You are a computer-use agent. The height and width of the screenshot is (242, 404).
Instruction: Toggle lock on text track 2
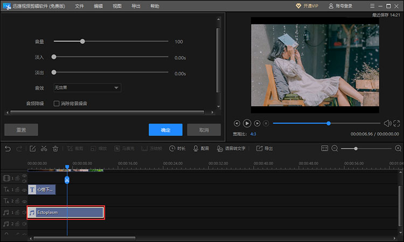(x=17, y=201)
